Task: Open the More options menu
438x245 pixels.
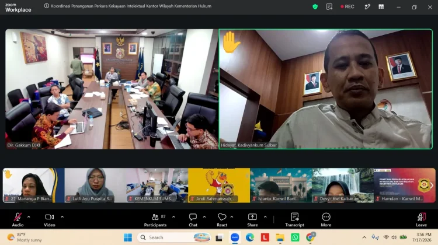Action: pos(326,219)
